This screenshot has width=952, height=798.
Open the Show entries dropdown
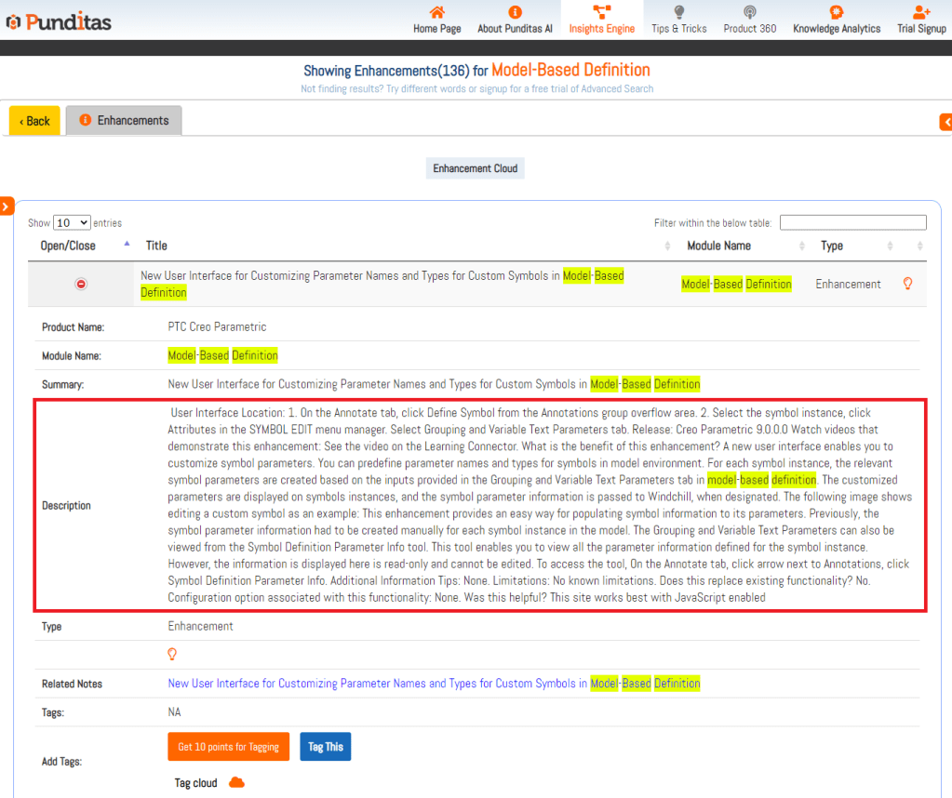click(x=72, y=222)
